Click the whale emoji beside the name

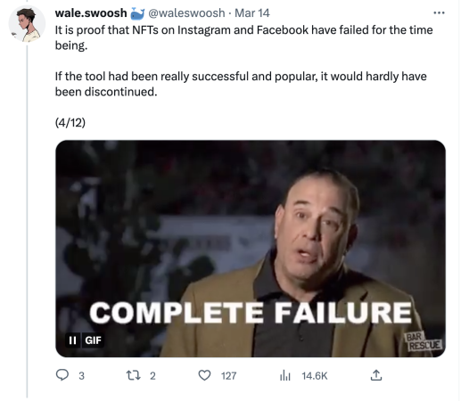(137, 13)
